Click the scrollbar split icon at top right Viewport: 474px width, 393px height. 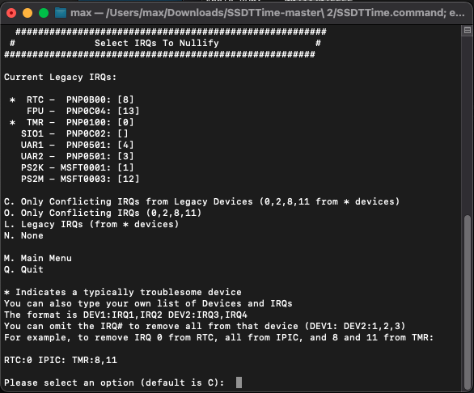click(468, 30)
